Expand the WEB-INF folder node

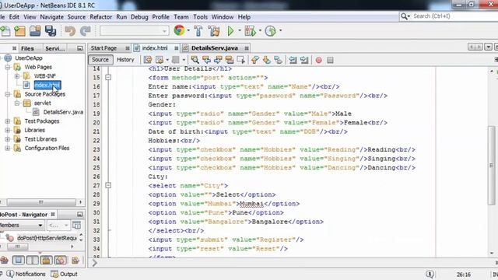tap(17, 76)
